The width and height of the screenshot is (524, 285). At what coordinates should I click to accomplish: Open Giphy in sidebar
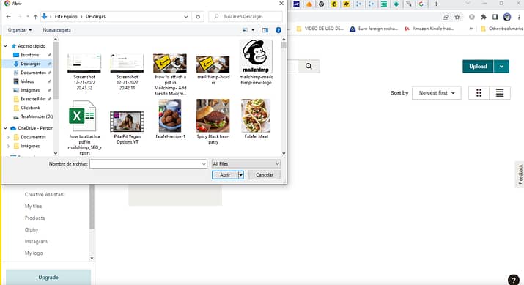pos(32,229)
